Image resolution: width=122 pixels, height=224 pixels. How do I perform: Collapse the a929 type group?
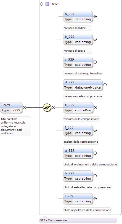[42, 4]
